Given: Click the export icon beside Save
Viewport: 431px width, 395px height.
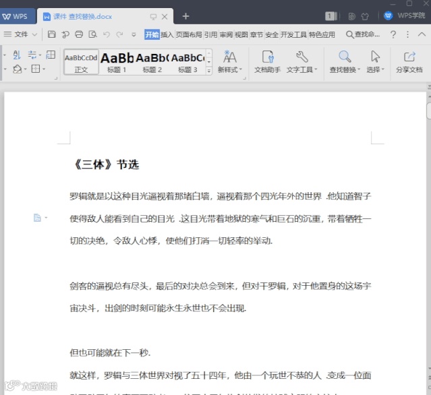Looking at the screenshot, I should (65, 34).
